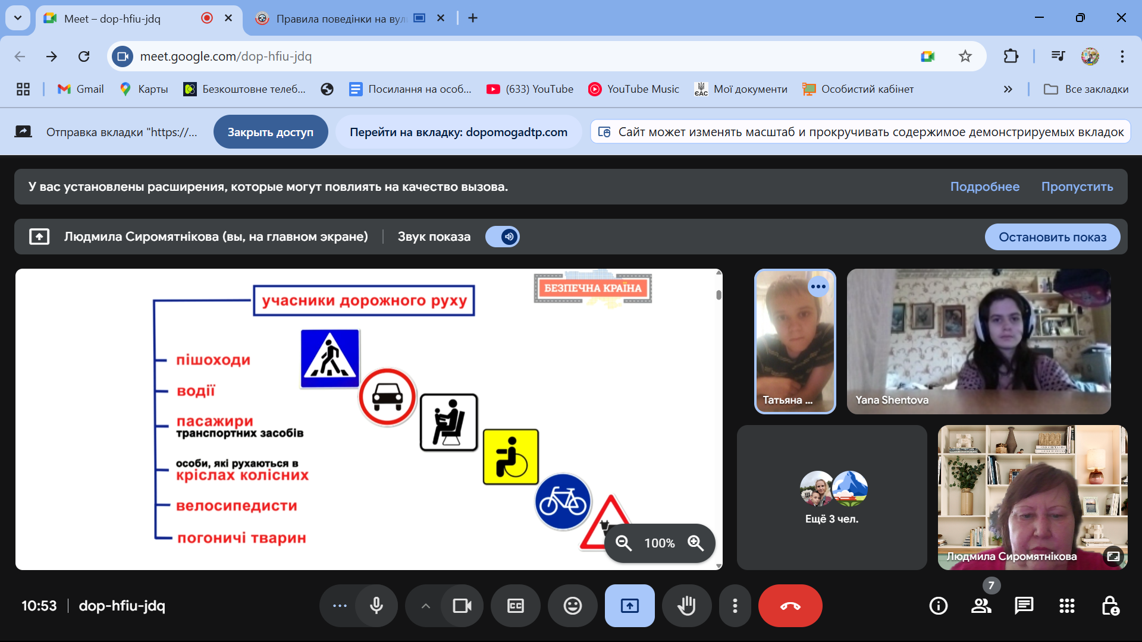1142x642 pixels.
Task: Click the present screen button
Action: (630, 606)
